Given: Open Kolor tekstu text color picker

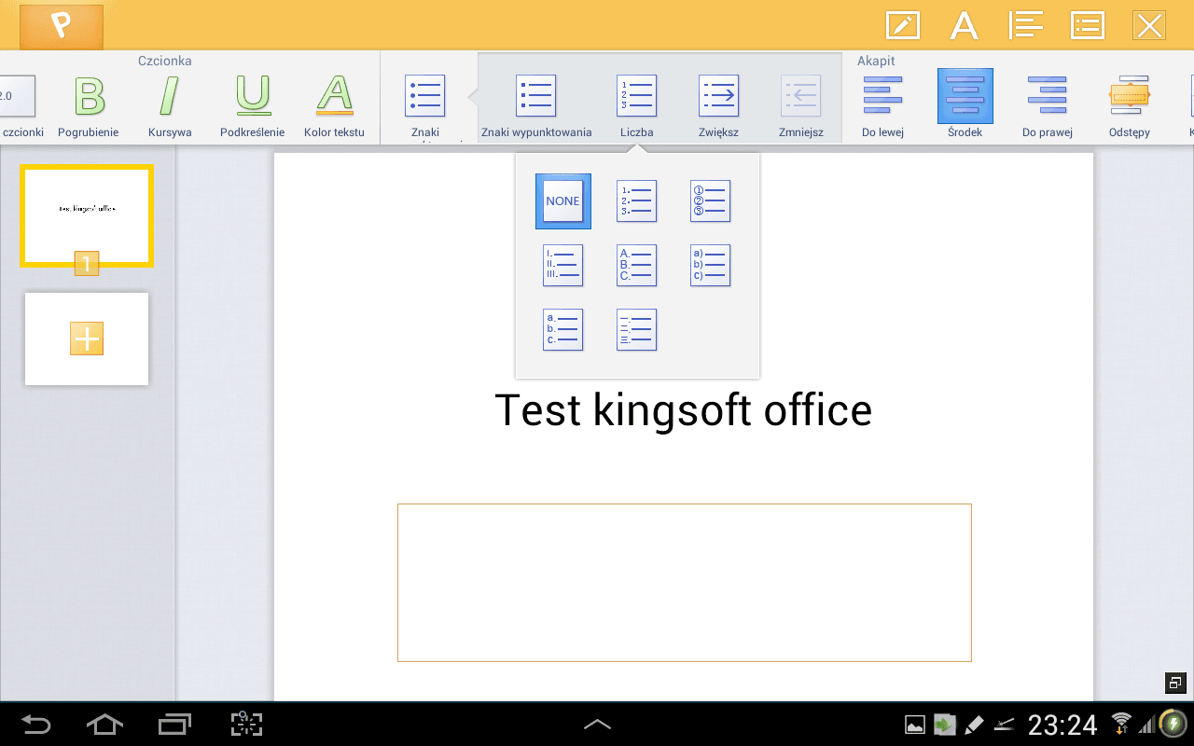Looking at the screenshot, I should coord(334,105).
